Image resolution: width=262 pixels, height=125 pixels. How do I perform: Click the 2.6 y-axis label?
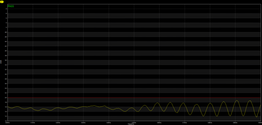6,83
